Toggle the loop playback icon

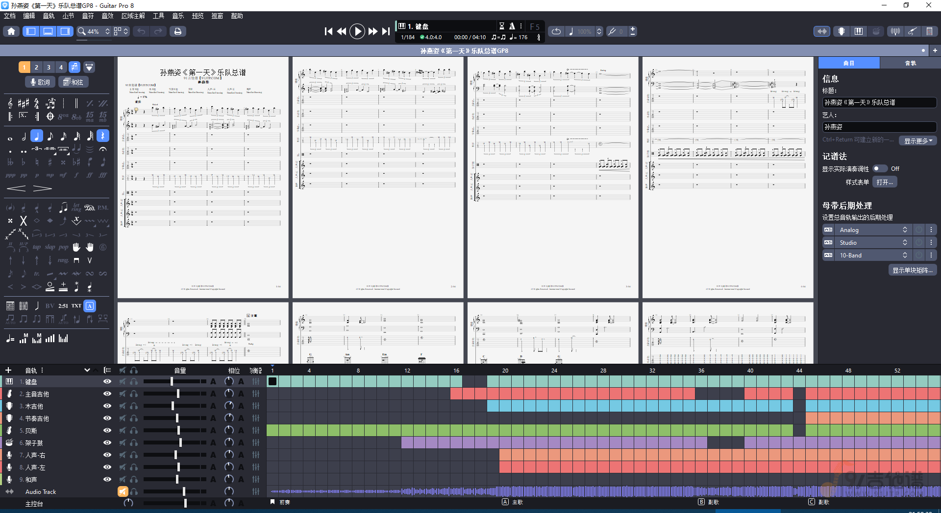click(x=556, y=31)
